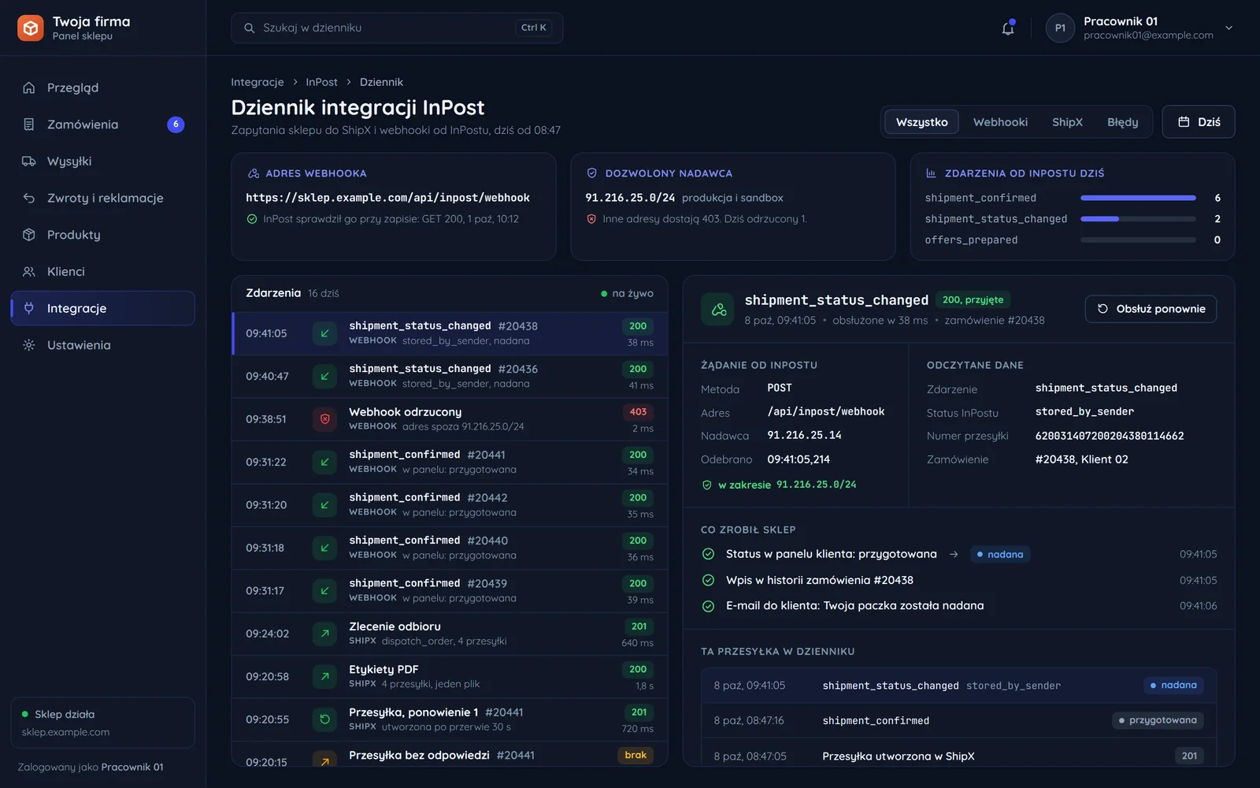Switch to the Wszystko filter tab
This screenshot has height=788, width=1260.
pyautogui.click(x=922, y=122)
